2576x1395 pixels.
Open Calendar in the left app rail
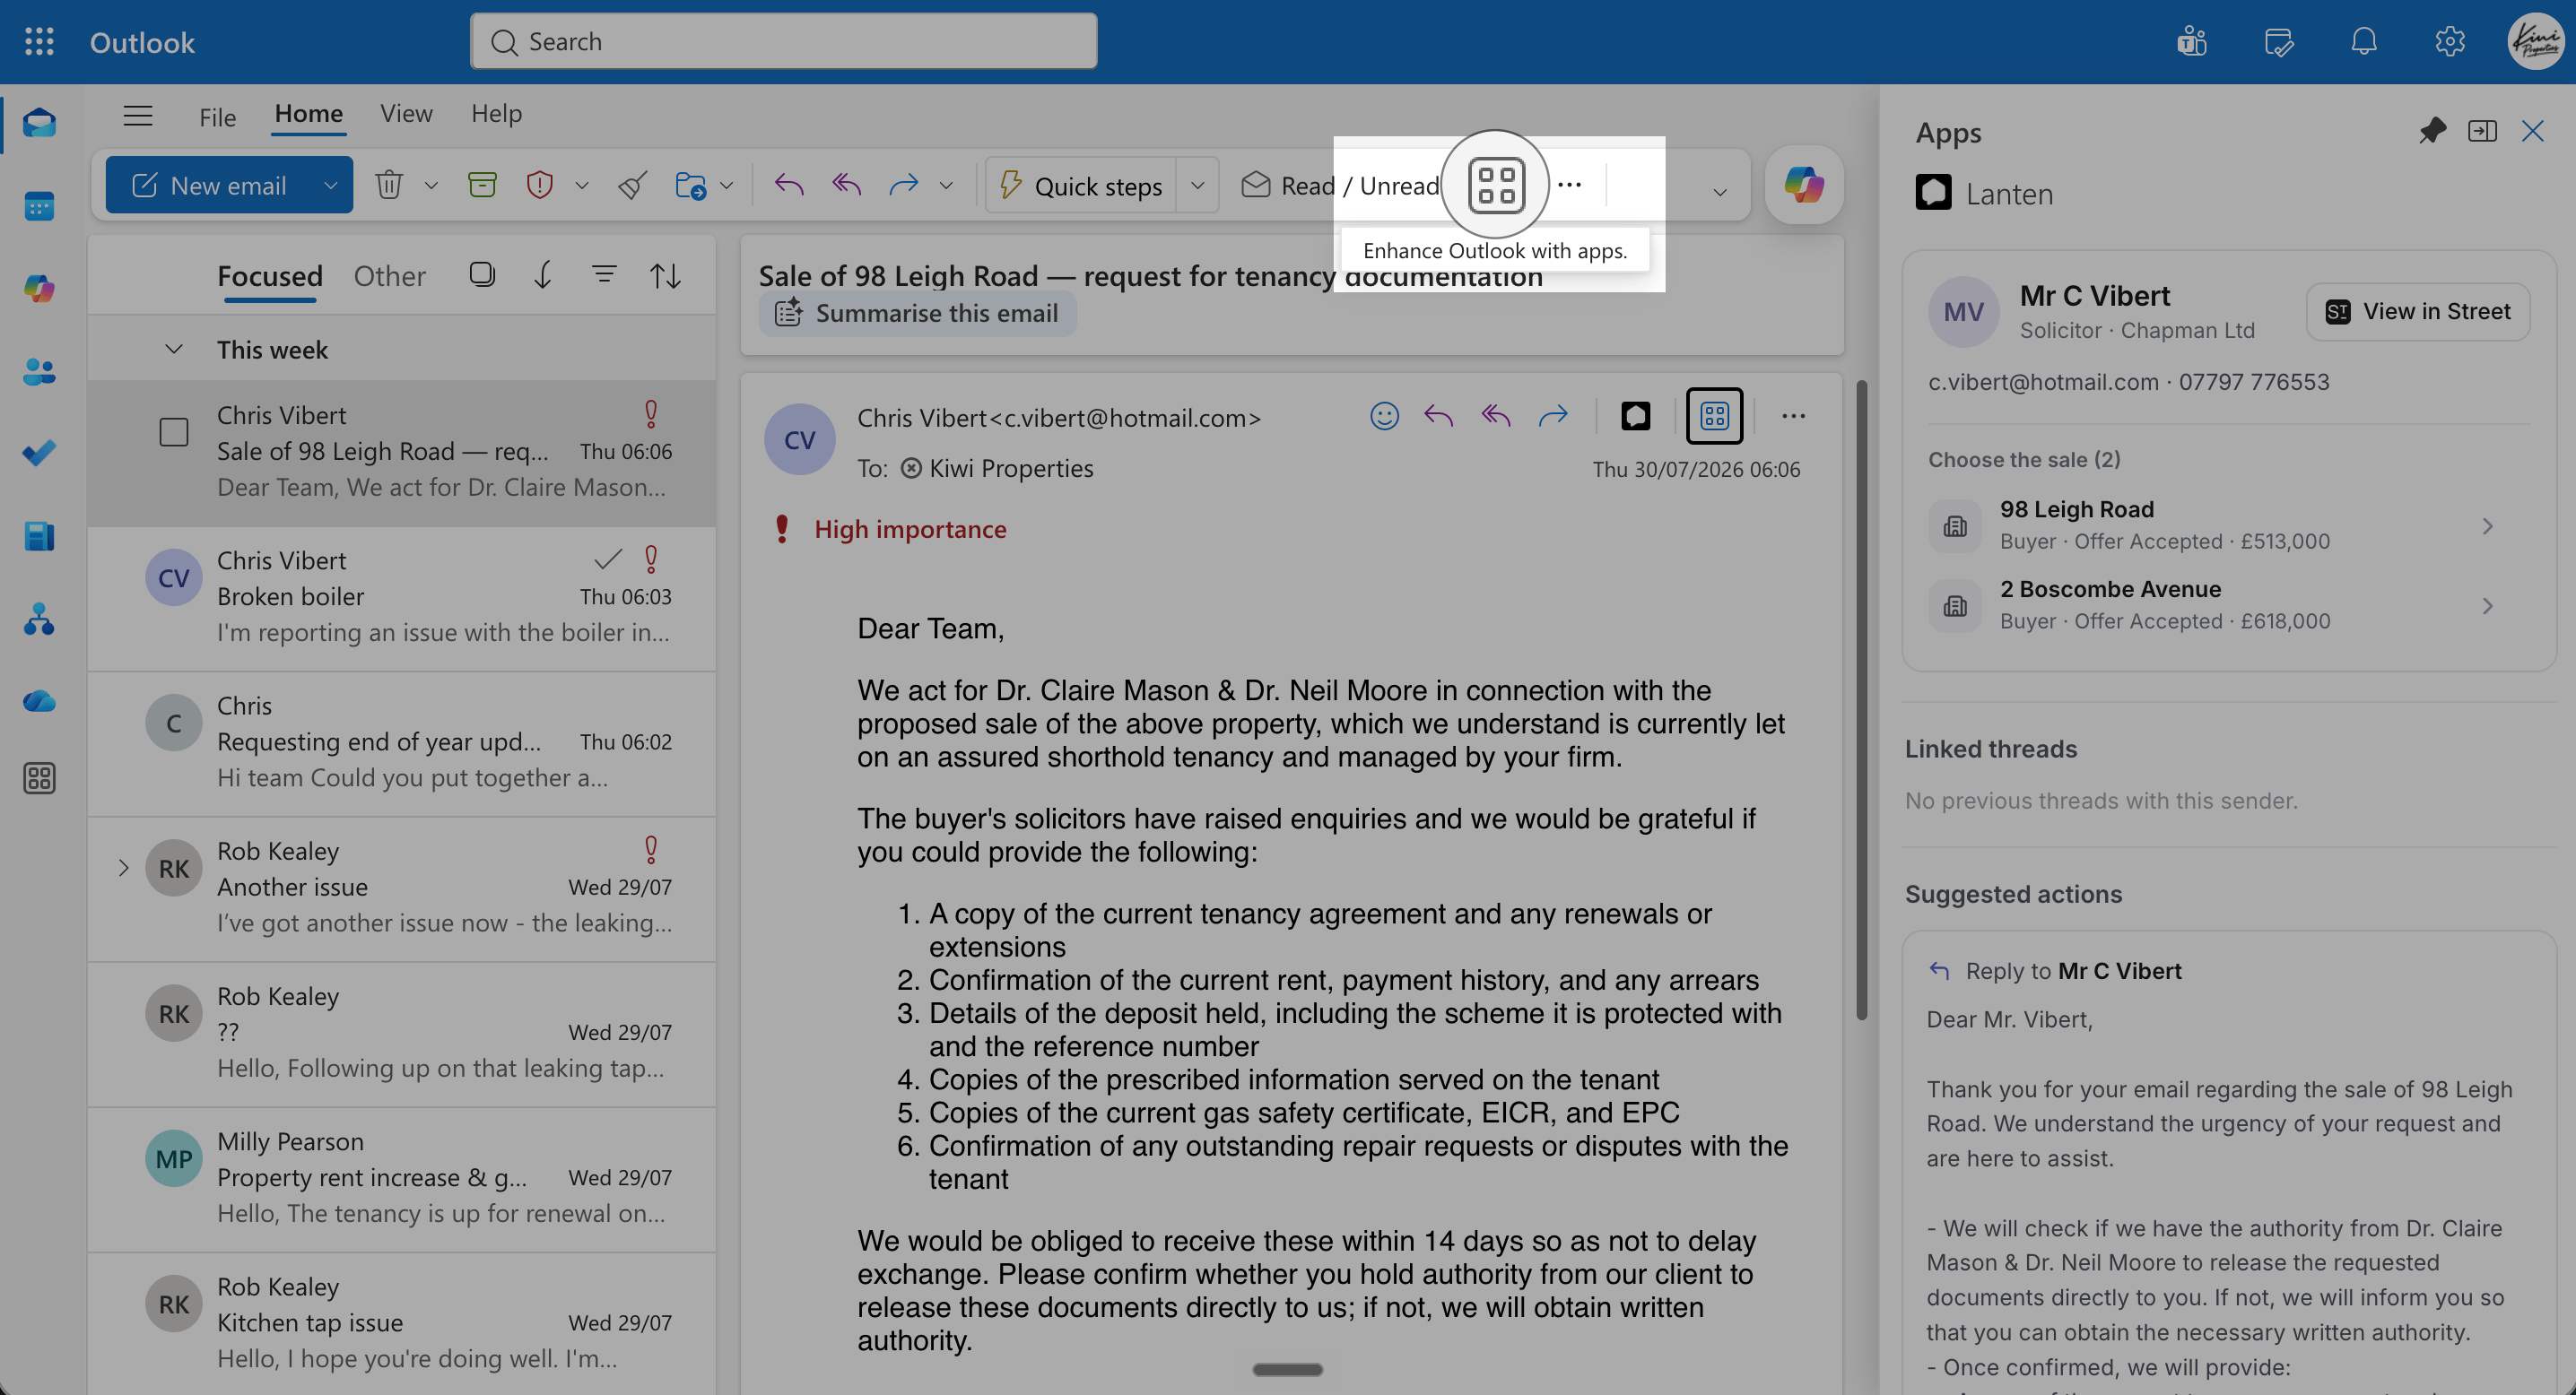click(39, 207)
